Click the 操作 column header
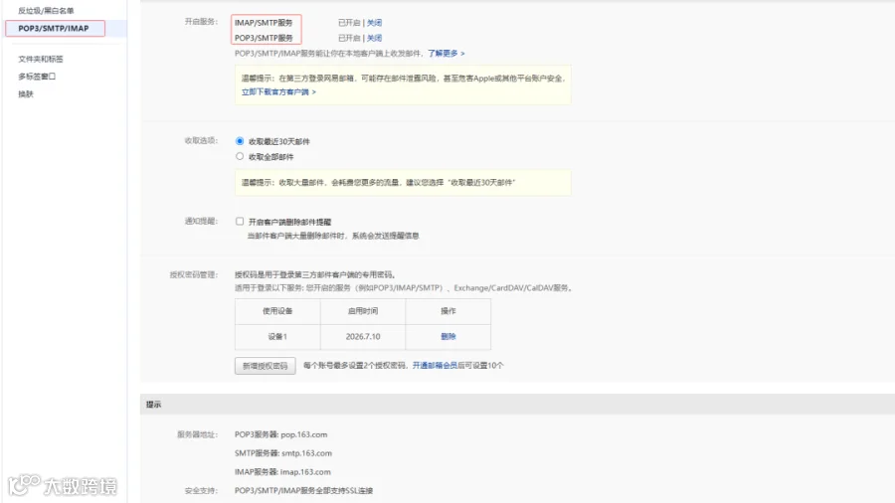 (448, 311)
